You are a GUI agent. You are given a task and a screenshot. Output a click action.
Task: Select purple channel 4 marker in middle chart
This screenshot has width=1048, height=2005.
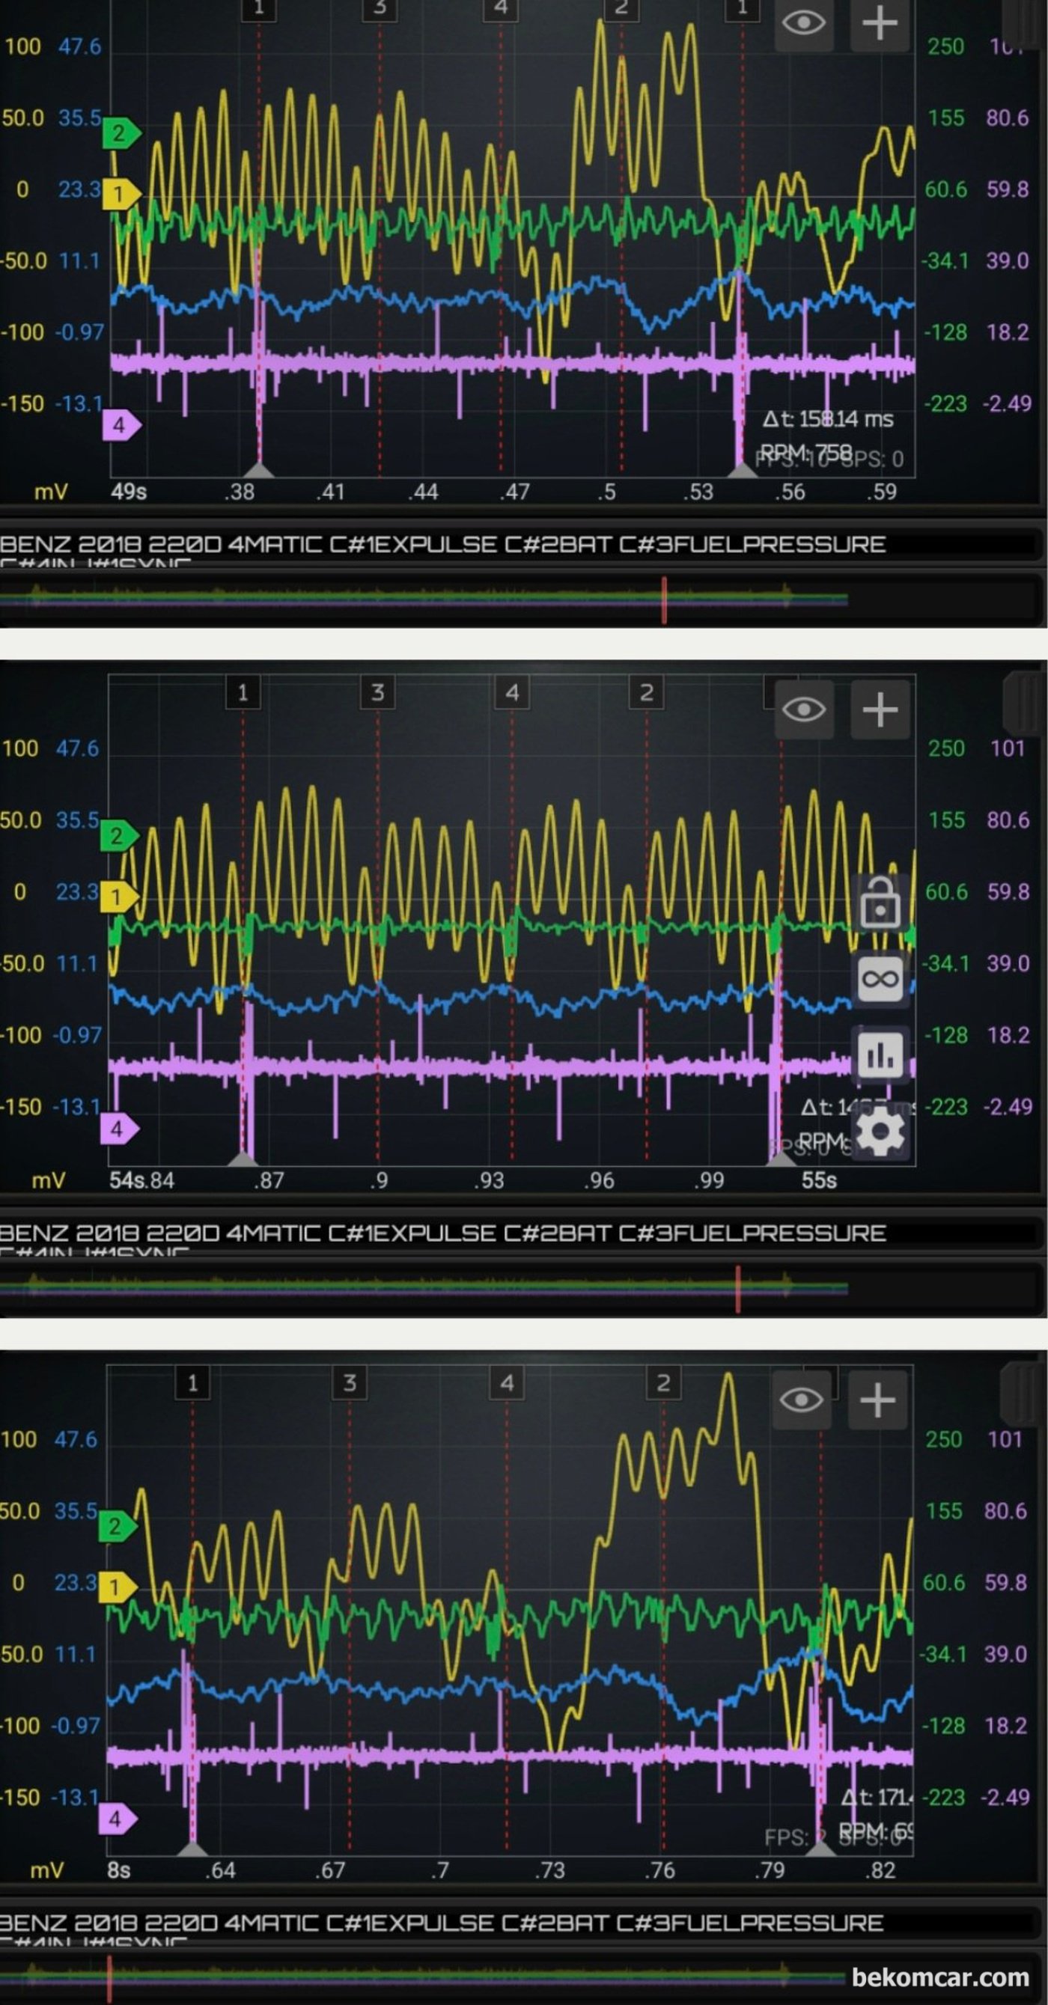(x=118, y=1128)
